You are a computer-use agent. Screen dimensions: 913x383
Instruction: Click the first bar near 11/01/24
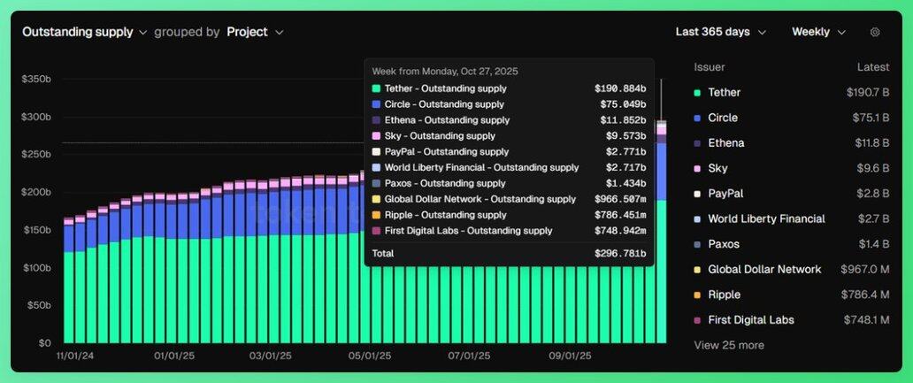click(69, 283)
